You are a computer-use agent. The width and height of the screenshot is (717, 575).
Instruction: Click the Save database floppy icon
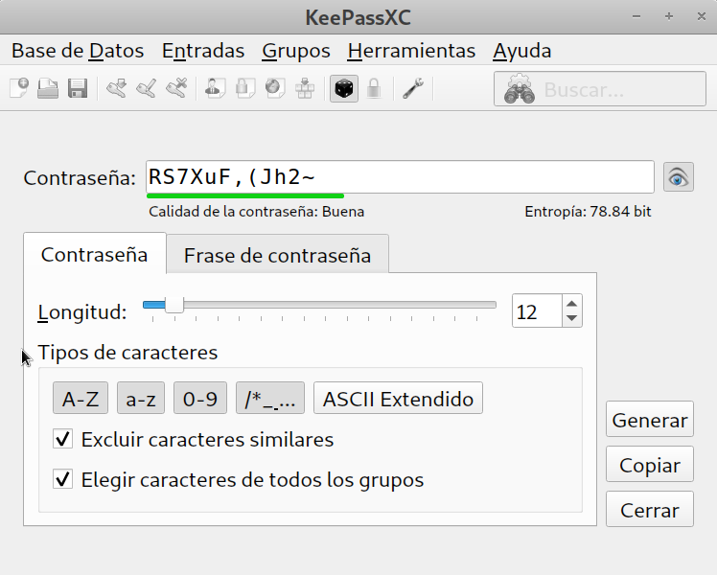(x=78, y=88)
